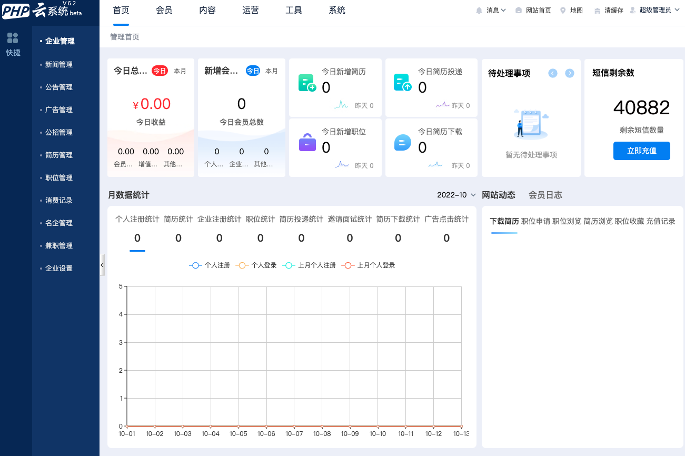Click the 消息 bell icon
The height and width of the screenshot is (456, 685).
[479, 10]
